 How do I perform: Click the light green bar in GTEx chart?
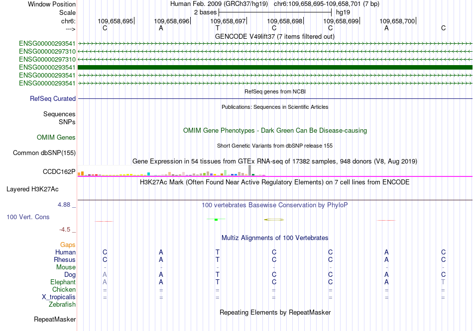tap(226, 172)
